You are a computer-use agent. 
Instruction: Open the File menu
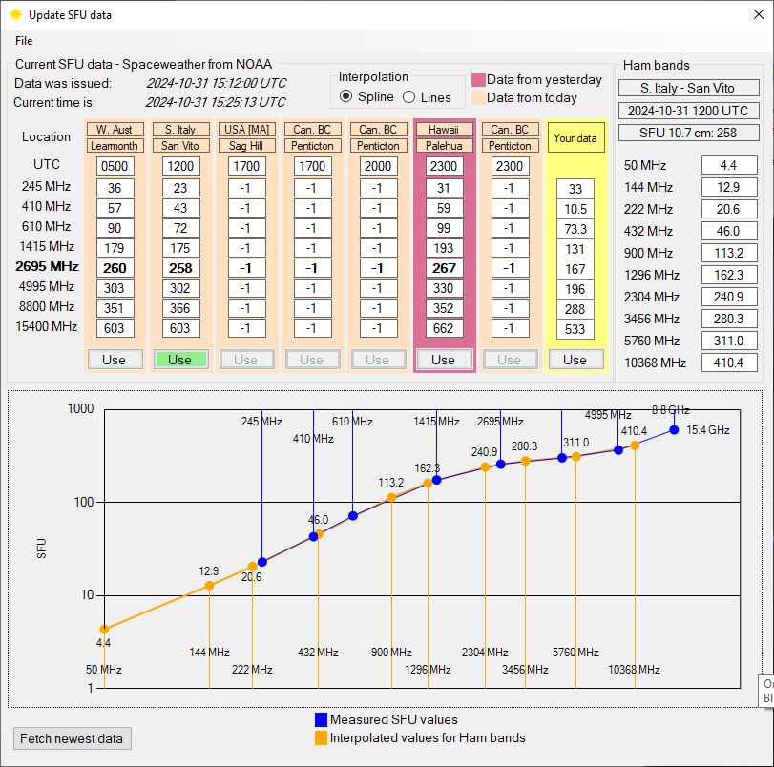(x=24, y=41)
